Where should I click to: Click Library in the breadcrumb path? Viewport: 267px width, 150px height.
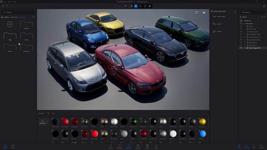click(7, 17)
